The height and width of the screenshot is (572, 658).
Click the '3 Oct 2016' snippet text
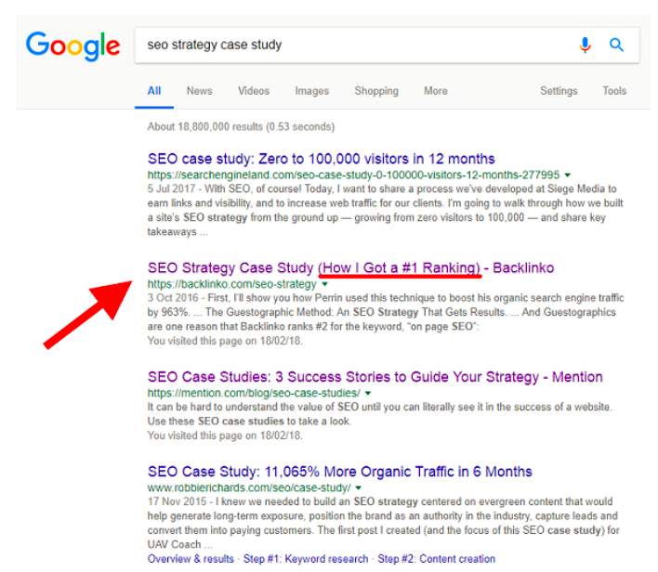click(173, 298)
